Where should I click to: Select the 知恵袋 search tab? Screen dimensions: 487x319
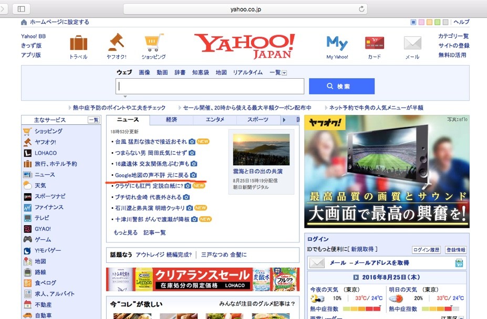pyautogui.click(x=200, y=72)
